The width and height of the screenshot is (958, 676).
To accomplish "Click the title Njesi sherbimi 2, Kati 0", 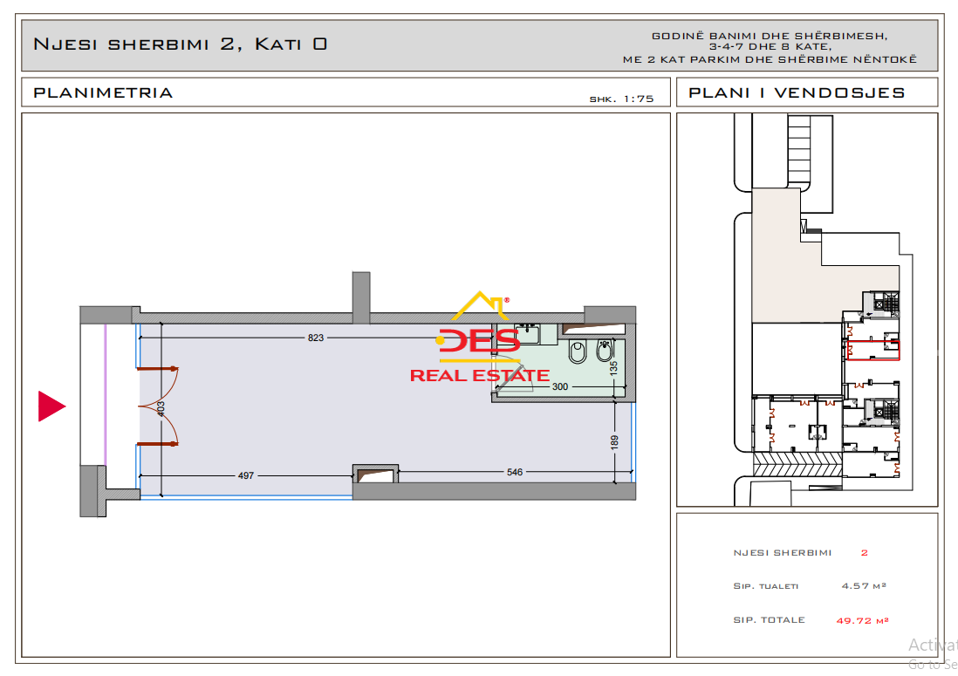I will tap(180, 44).
